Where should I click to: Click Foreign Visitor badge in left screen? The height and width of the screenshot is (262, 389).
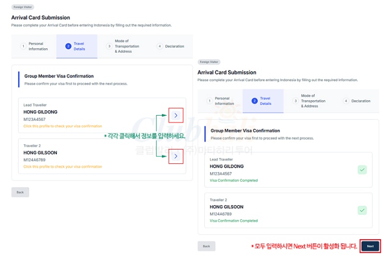click(23, 7)
